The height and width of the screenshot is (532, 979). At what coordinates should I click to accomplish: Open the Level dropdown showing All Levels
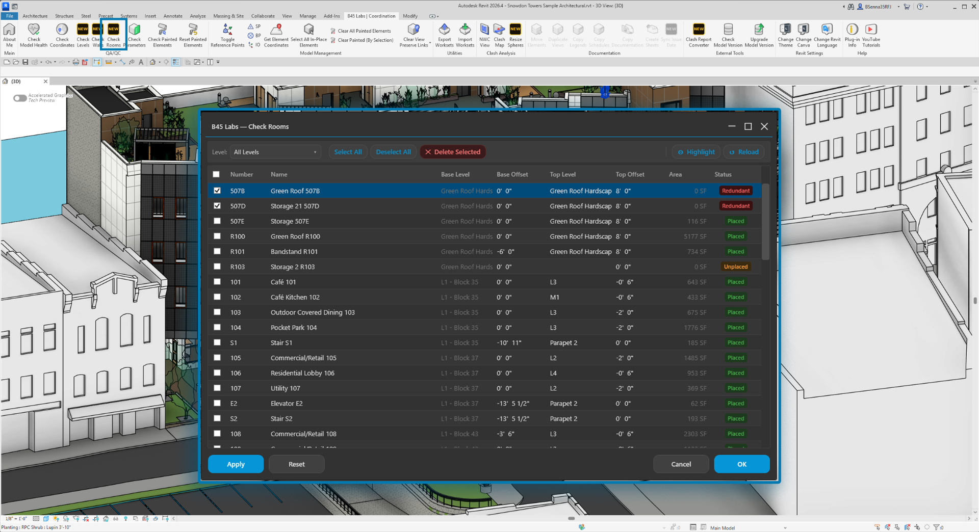(275, 152)
